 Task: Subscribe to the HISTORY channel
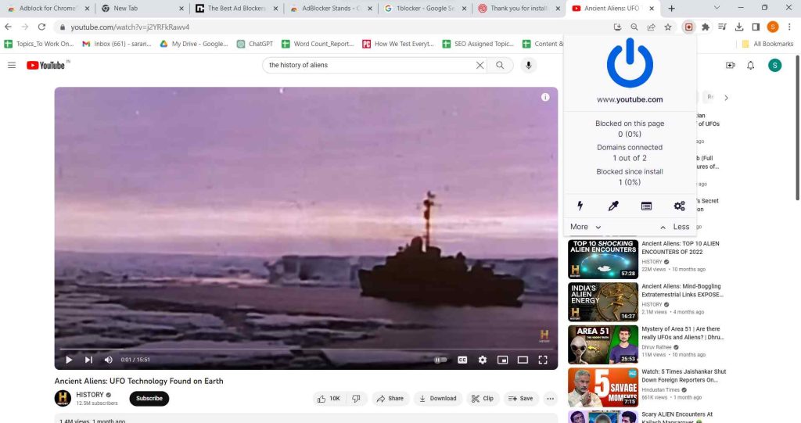click(149, 399)
